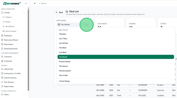Click the Non-Revenue swap icon under Vehicles
The image size is (177, 98).
(2, 82)
